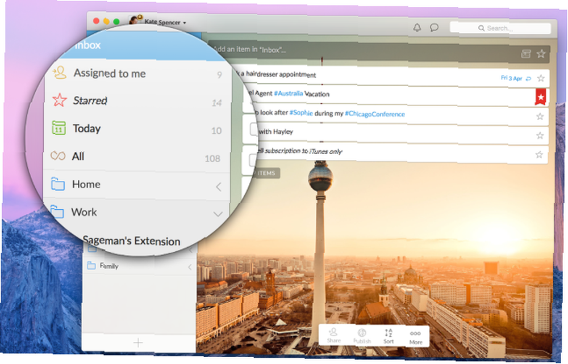Expand the Home folder chevron
This screenshot has height=364, width=568.
219,187
